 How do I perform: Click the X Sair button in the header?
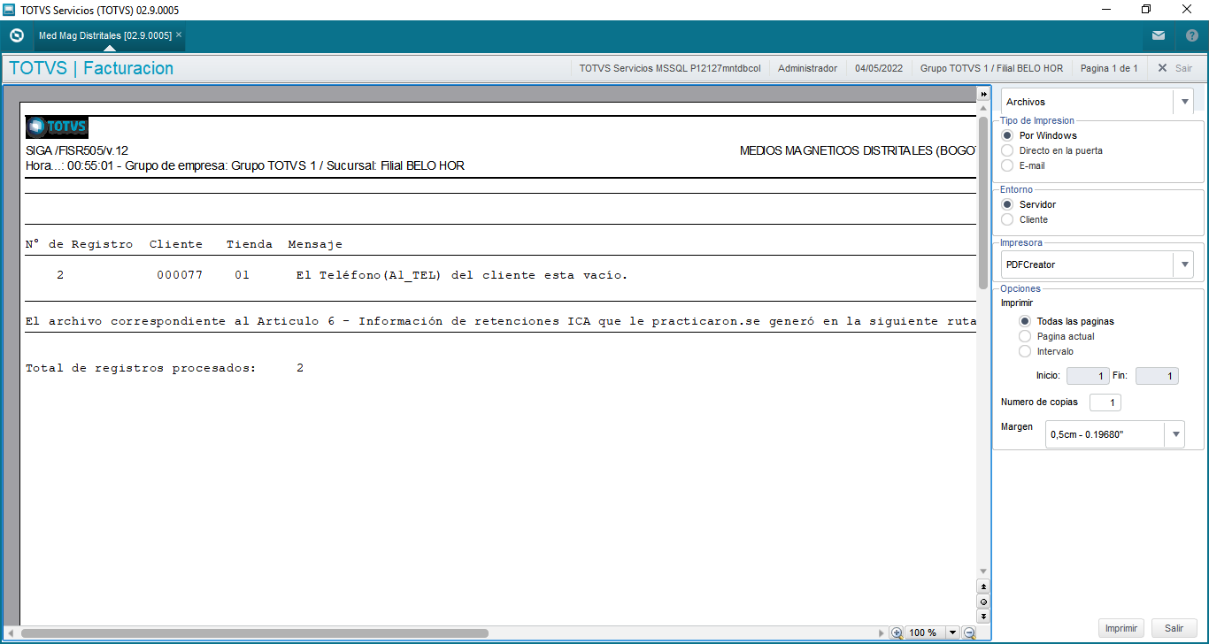[1174, 68]
